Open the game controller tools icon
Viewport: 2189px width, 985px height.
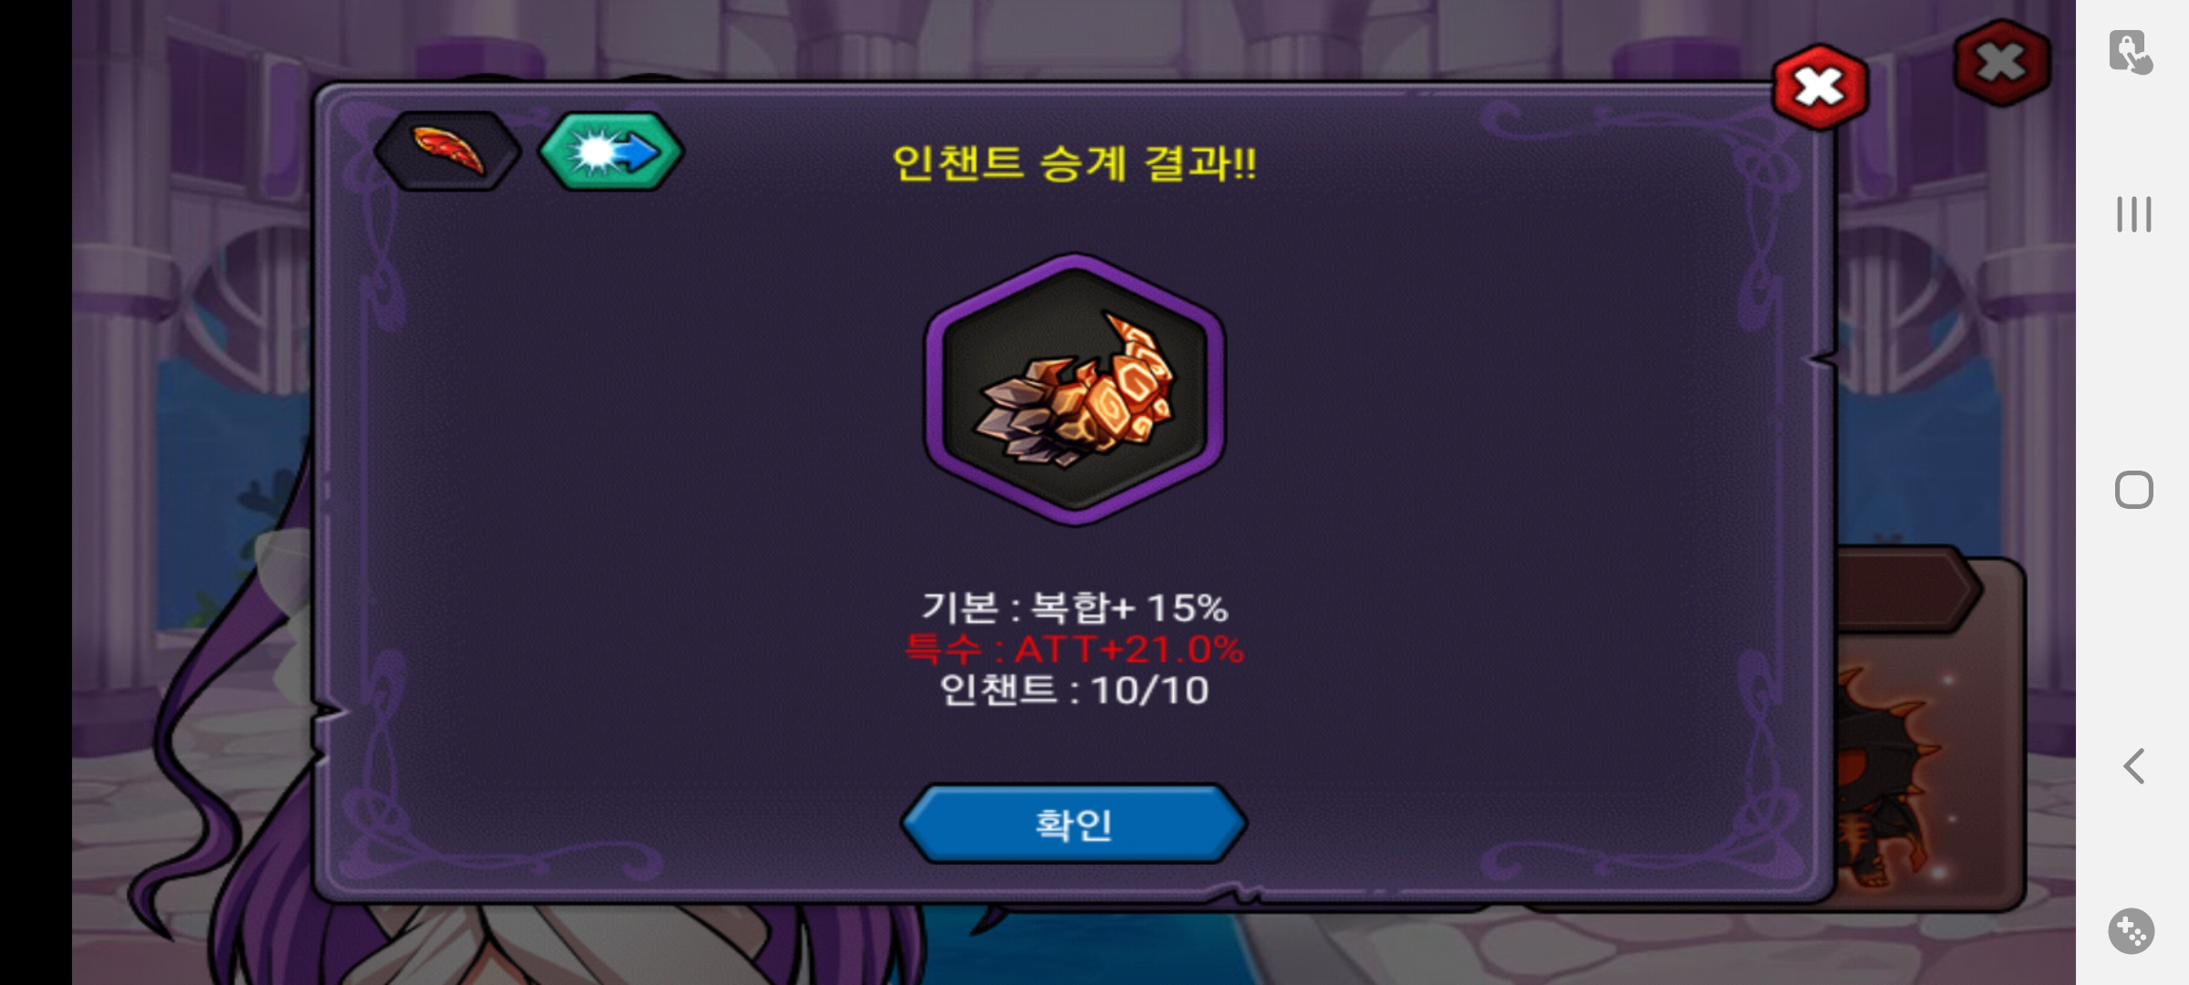pos(2132,931)
